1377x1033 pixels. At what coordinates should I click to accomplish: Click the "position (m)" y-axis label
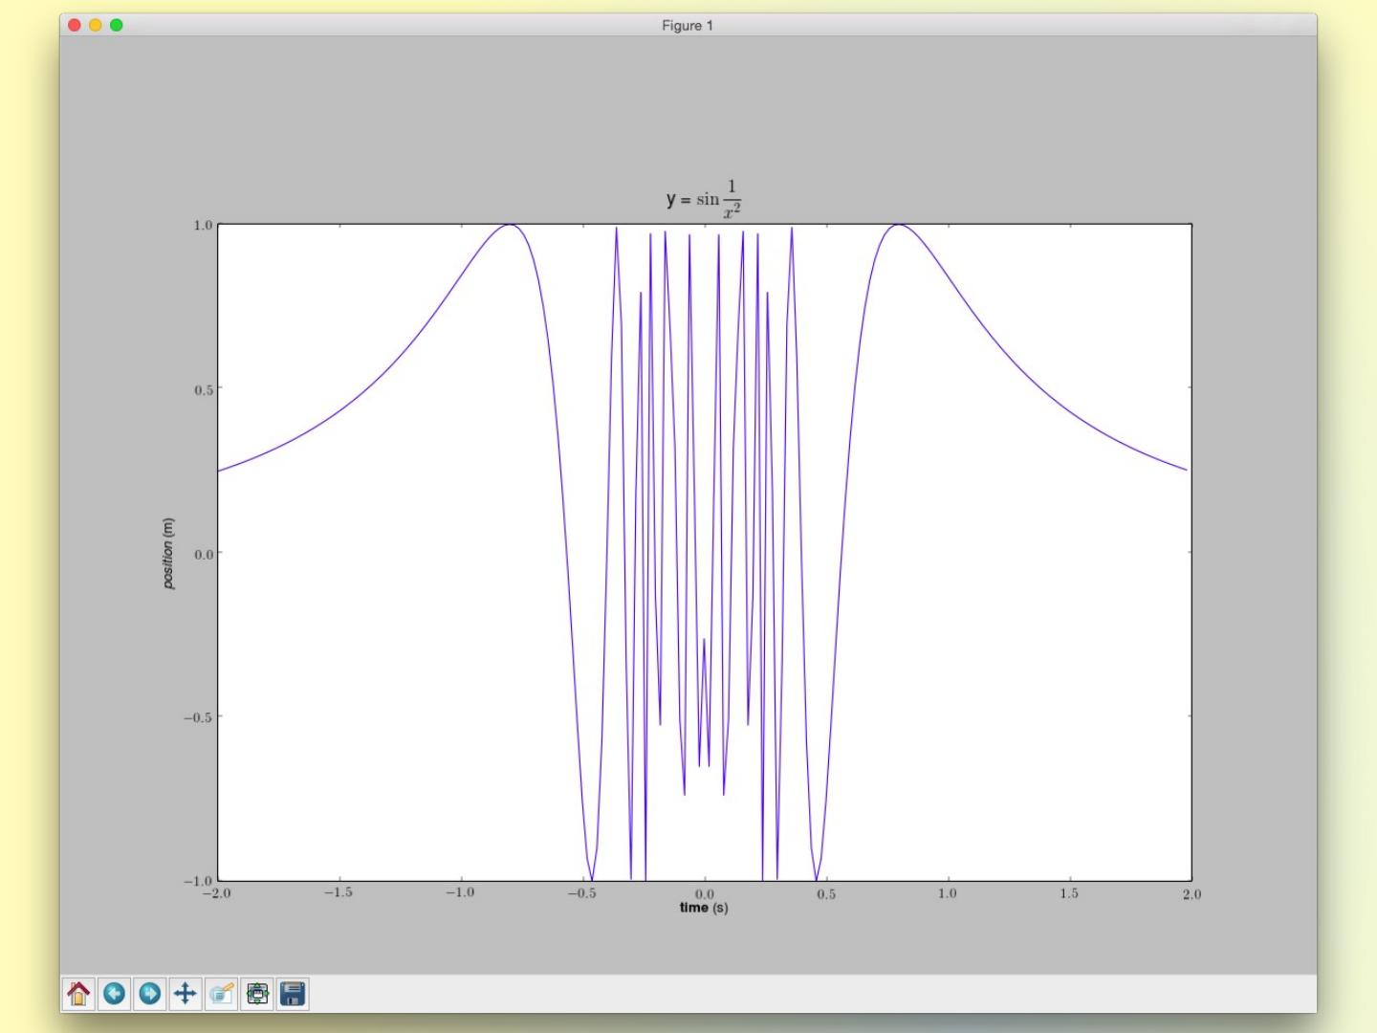[x=168, y=553]
